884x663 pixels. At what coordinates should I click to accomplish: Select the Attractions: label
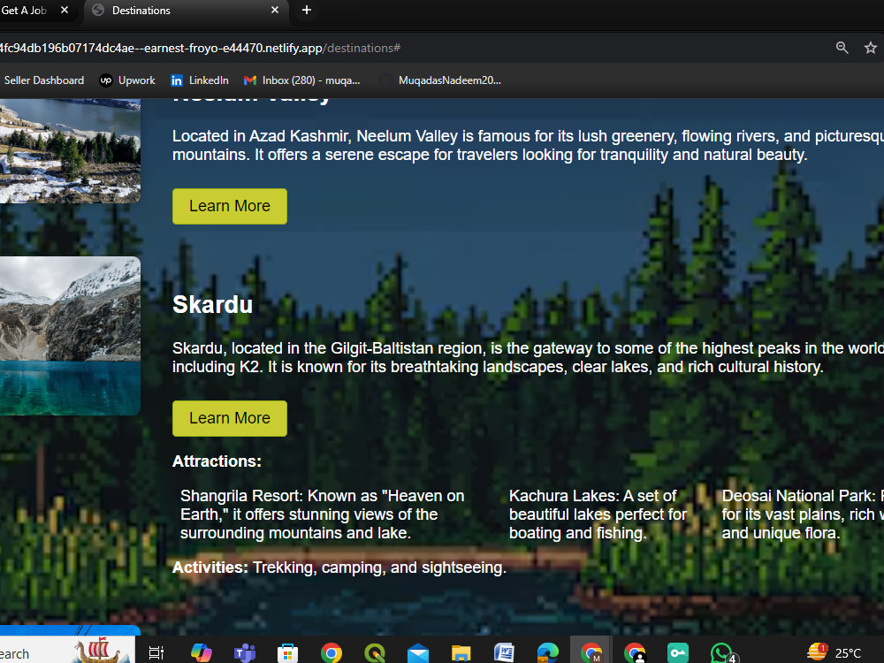(217, 461)
